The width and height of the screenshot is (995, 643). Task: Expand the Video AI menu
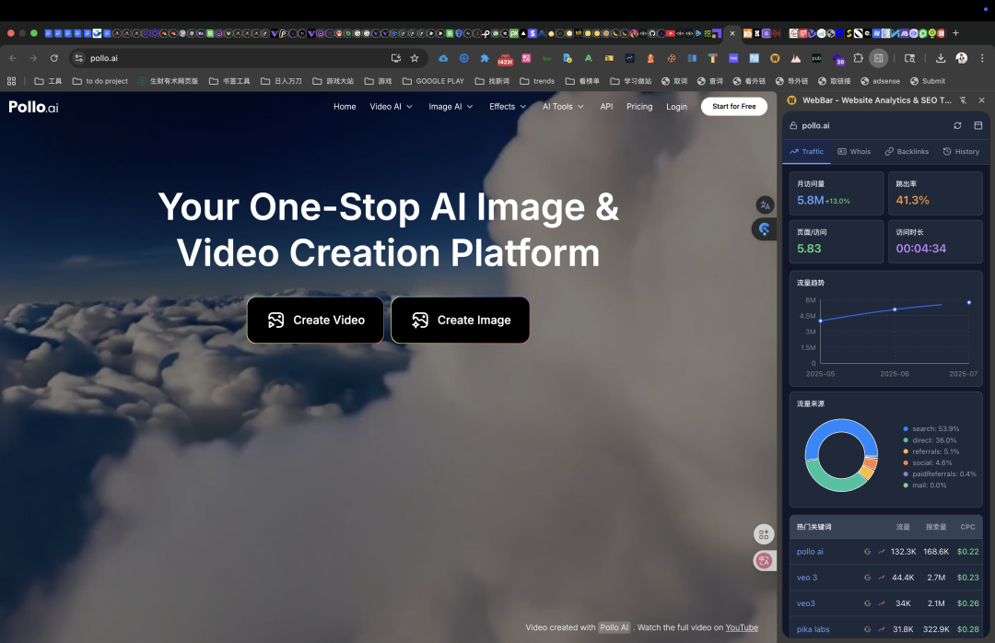coord(391,107)
